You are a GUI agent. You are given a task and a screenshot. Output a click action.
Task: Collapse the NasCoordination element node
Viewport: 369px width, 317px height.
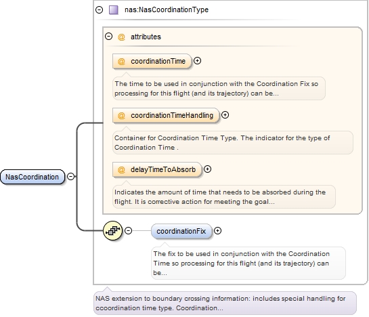[x=70, y=176]
